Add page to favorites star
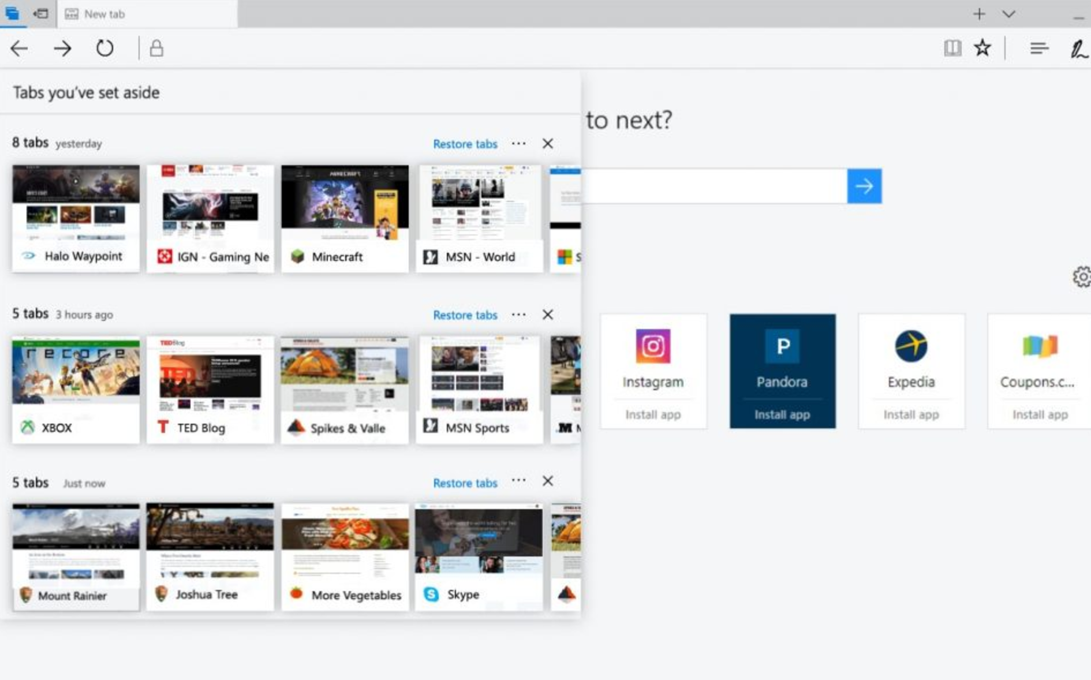The height and width of the screenshot is (680, 1091). coord(982,47)
